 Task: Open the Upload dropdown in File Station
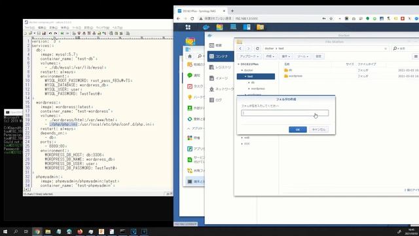click(249, 56)
